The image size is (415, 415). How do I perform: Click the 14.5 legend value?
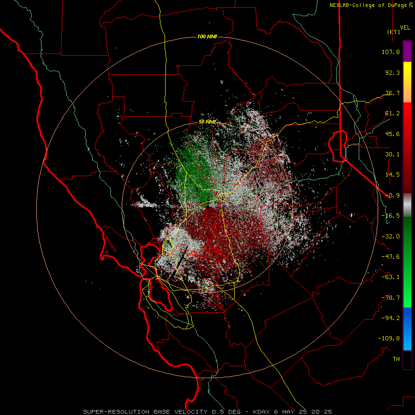click(392, 175)
